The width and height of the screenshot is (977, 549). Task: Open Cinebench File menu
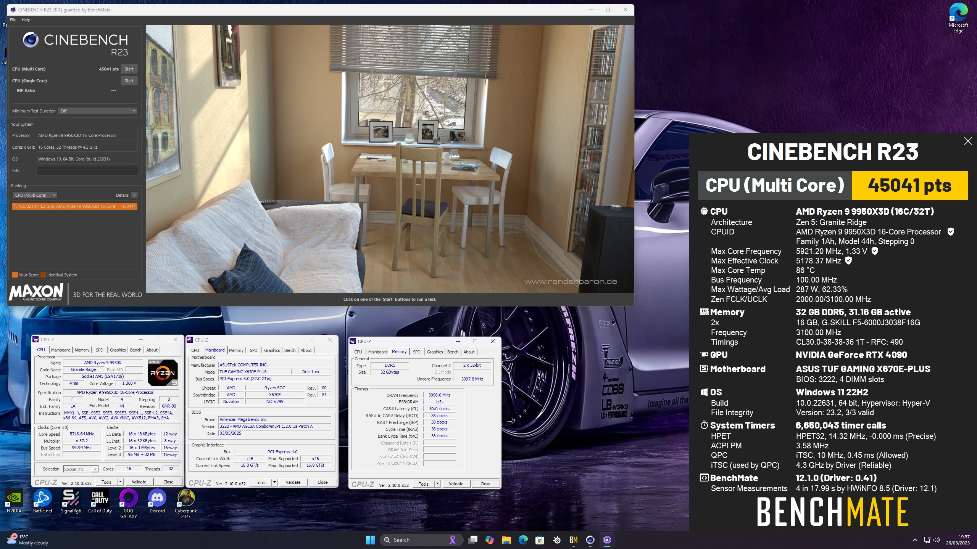pos(13,20)
